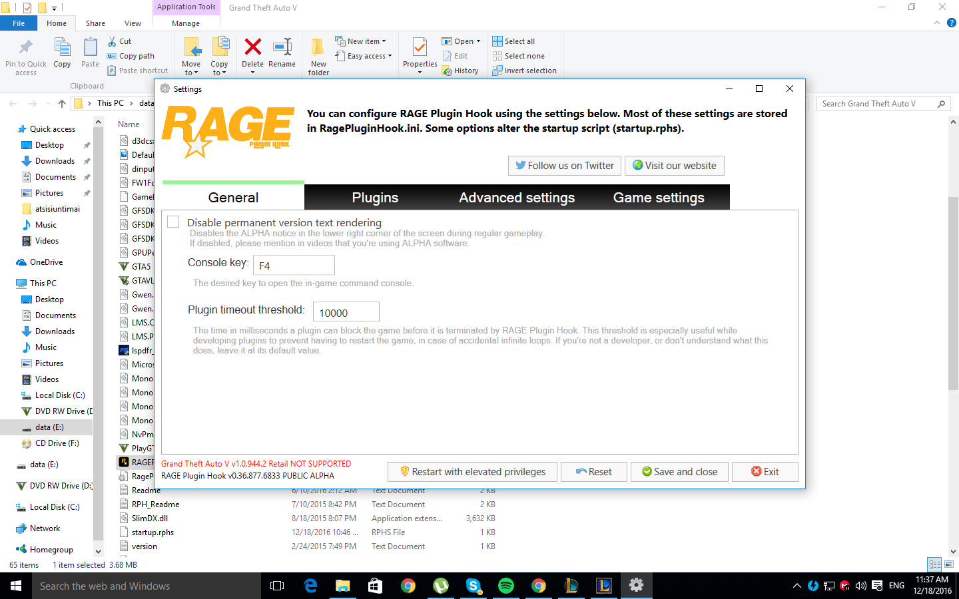Click Follow us on Twitter button
959x599 pixels.
coord(565,166)
